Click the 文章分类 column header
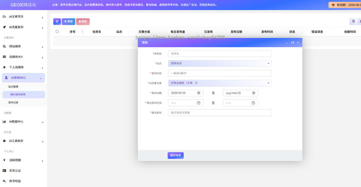Screen dimensions: 361x187 pyautogui.click(x=144, y=32)
